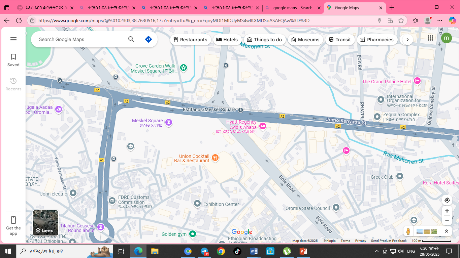This screenshot has height=258, width=460.
Task: Click the Greek Club marker
Action: (400, 176)
